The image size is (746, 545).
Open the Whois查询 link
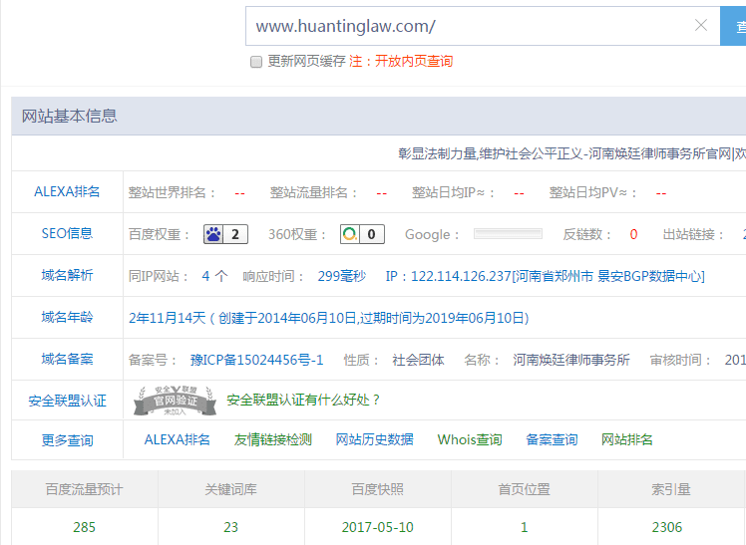tap(470, 439)
